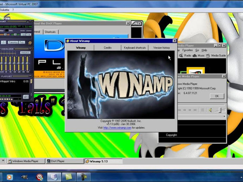Open the Favorites menu in Windows Media Player
Viewport: 243px width, 182px height.
(x=187, y=50)
